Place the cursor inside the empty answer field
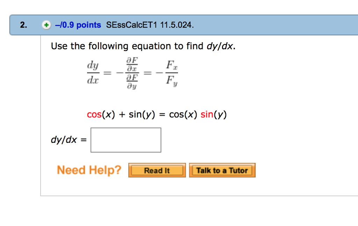Screen dimensions: 358x226 126,140
